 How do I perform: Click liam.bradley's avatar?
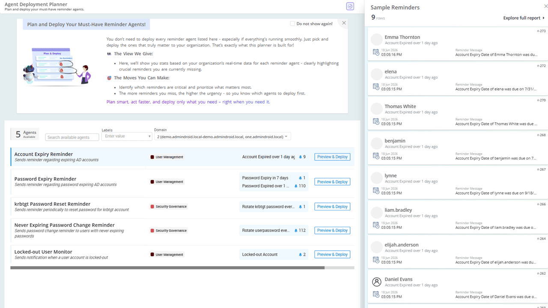pyautogui.click(x=376, y=213)
